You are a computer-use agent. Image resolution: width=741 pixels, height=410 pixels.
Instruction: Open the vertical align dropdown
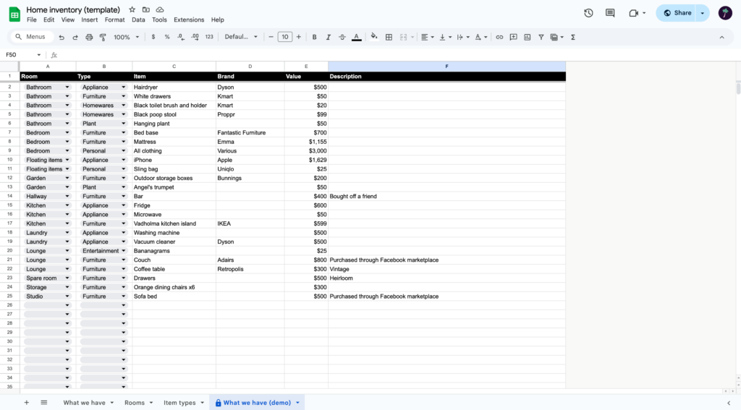pos(445,37)
